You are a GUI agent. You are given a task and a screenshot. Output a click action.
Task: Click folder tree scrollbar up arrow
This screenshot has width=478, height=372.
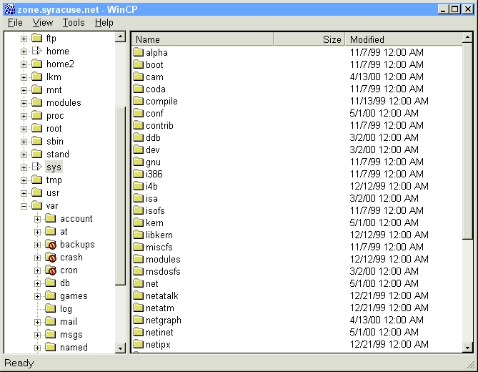pos(121,37)
